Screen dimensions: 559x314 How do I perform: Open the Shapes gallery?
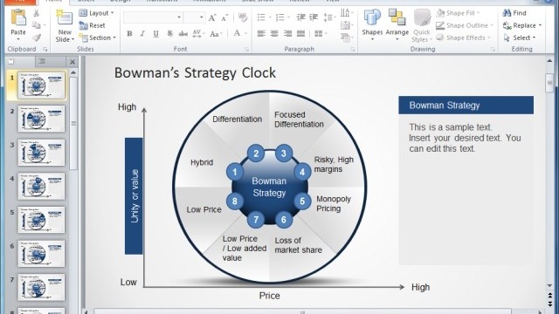[372, 24]
